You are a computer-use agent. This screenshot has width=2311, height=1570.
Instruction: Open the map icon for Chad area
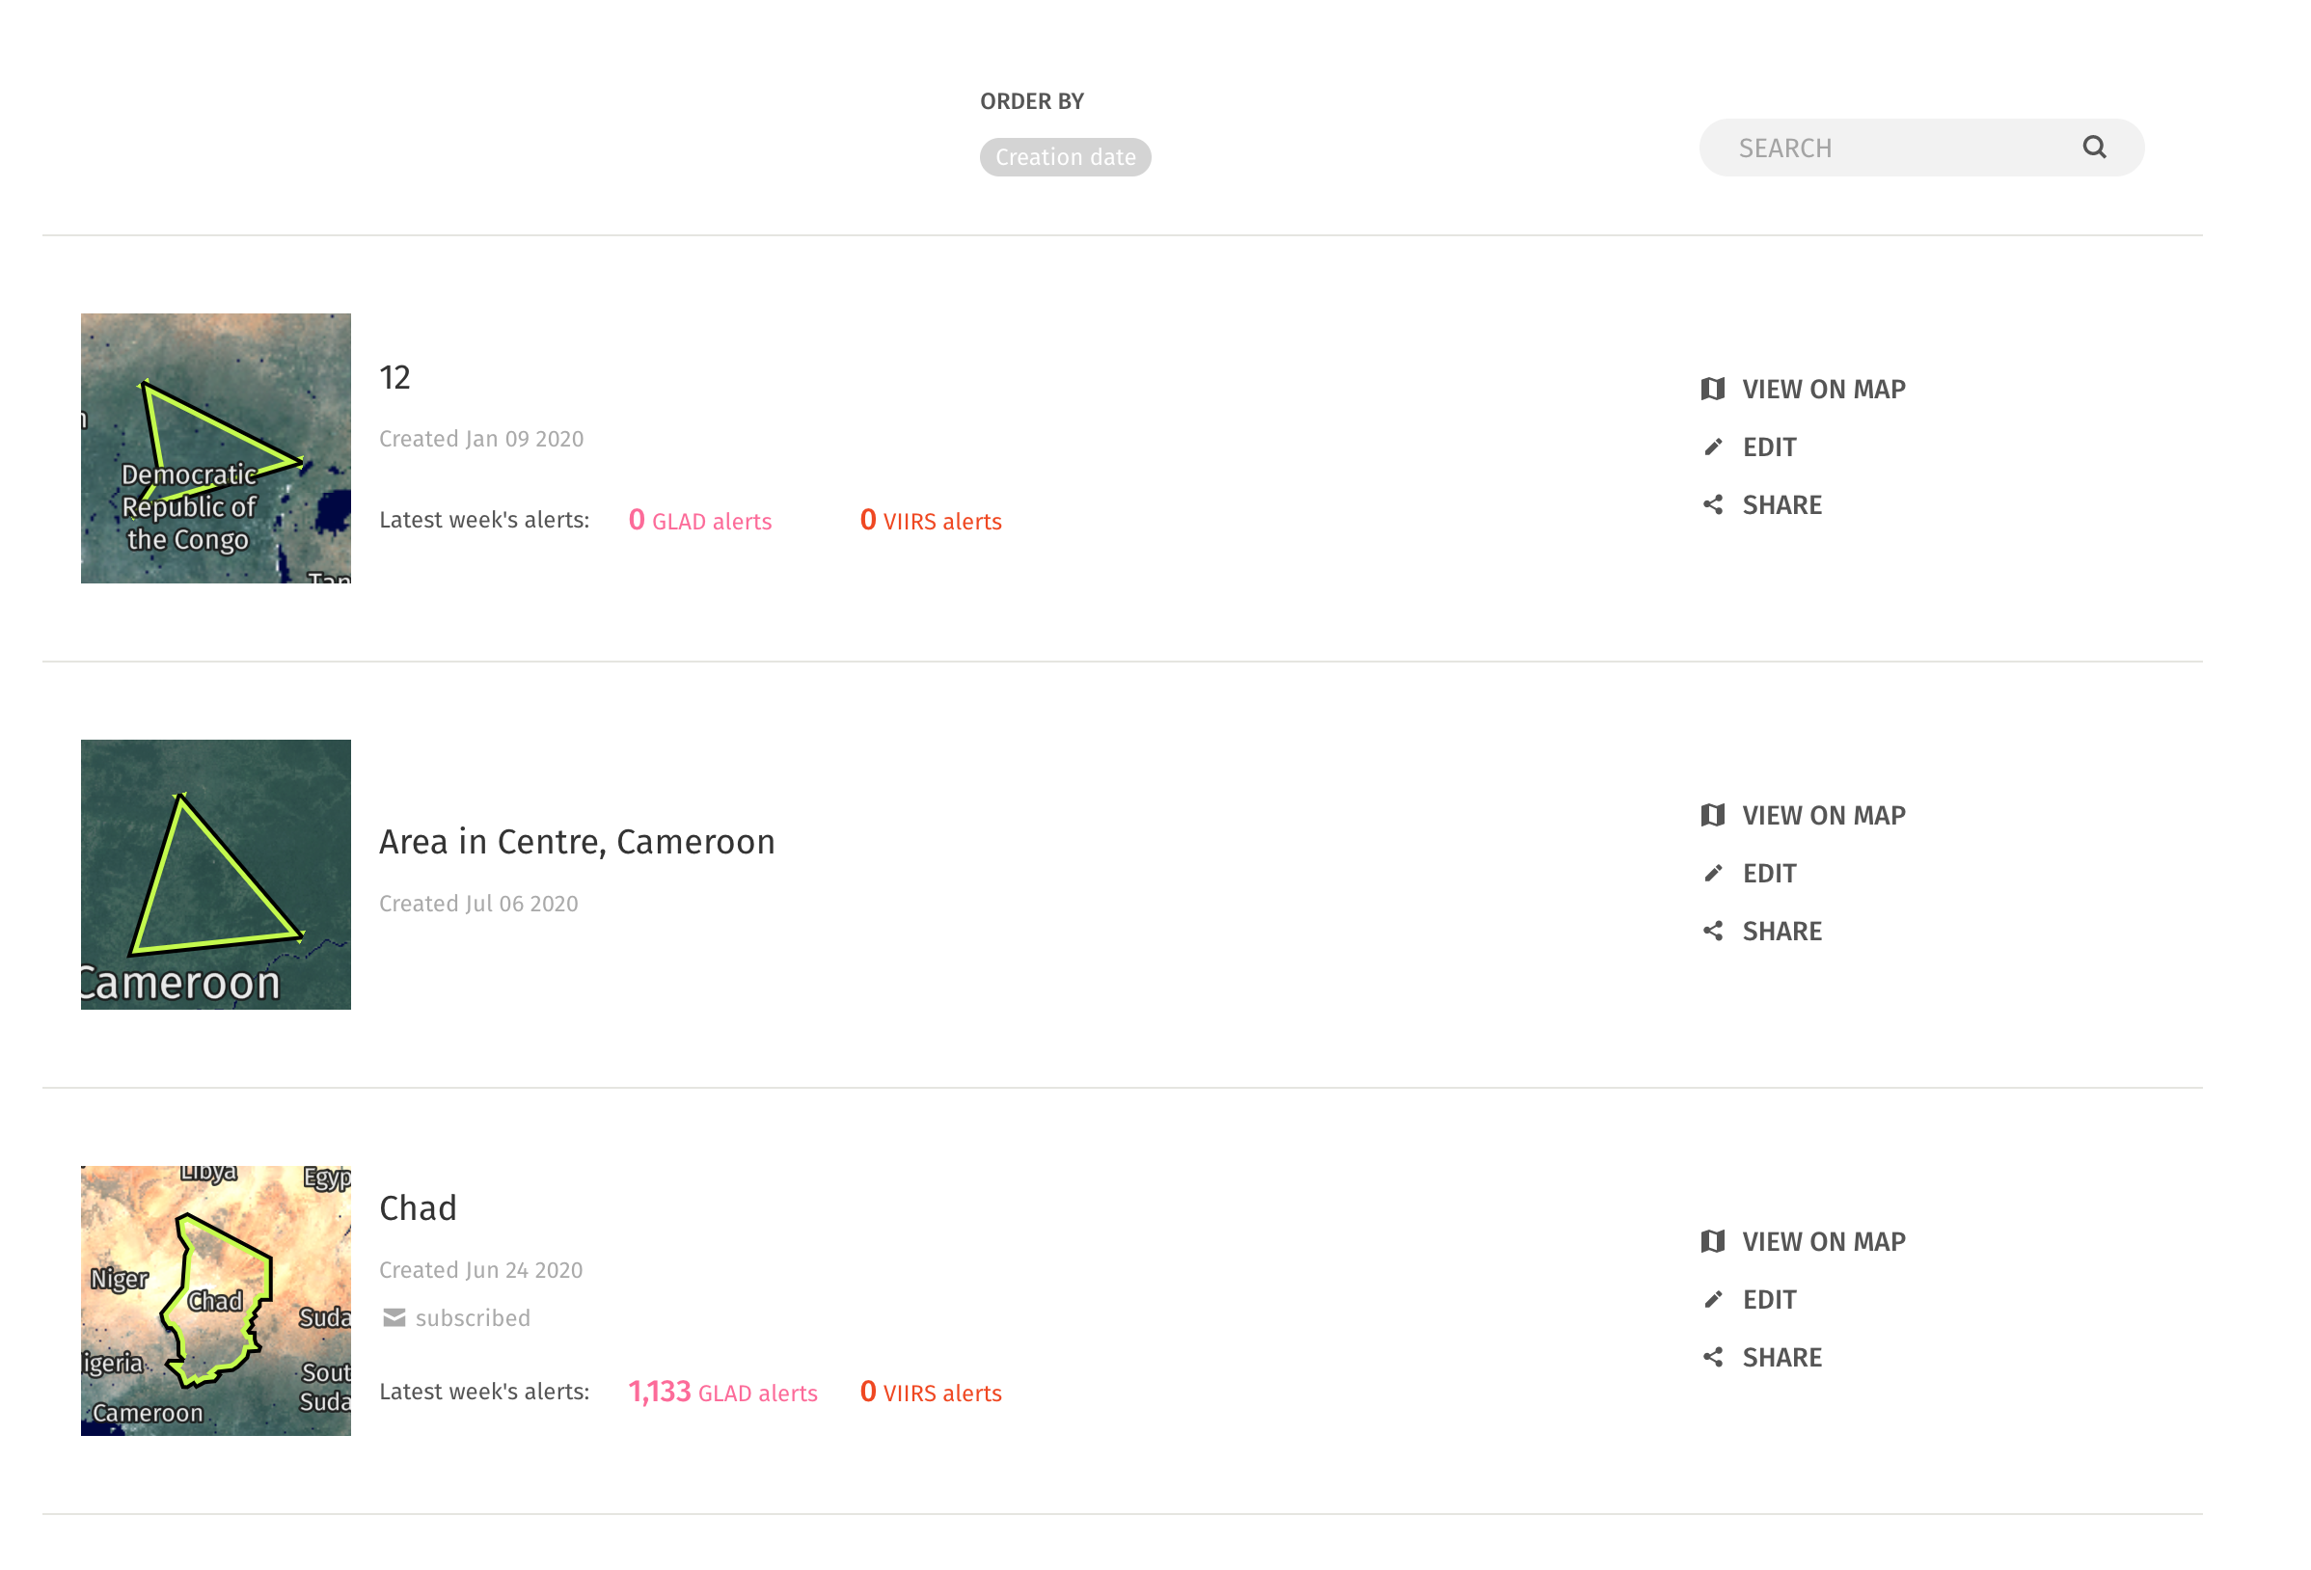coord(1714,1241)
